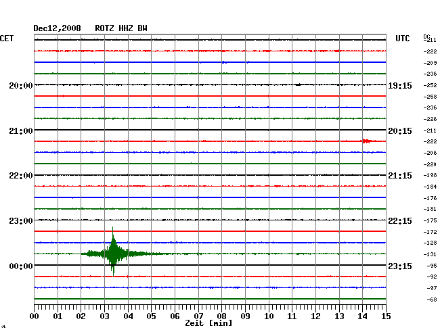Viewport: 440px width, 334px height.
Task: Click the DC offset value -176
Action: (430, 198)
